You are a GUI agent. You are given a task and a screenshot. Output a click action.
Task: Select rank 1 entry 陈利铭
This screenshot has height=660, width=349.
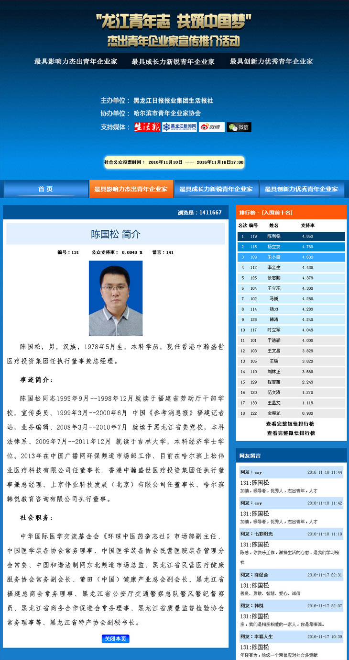pos(291,236)
